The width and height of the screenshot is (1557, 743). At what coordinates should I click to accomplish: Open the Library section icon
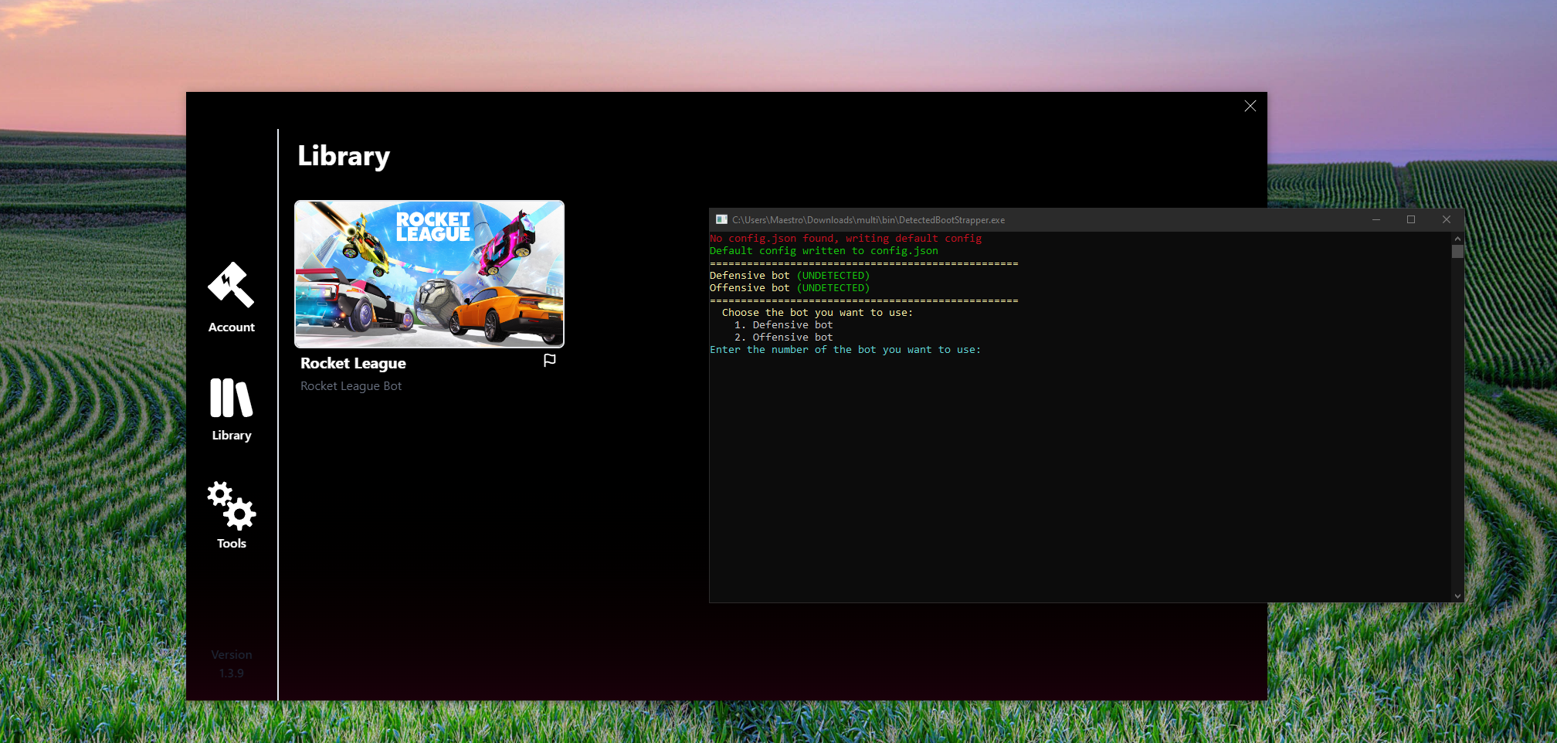(231, 398)
